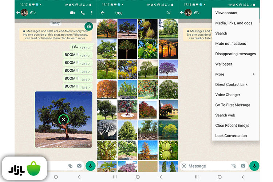Select Mute notifications from the menu

[230, 44]
